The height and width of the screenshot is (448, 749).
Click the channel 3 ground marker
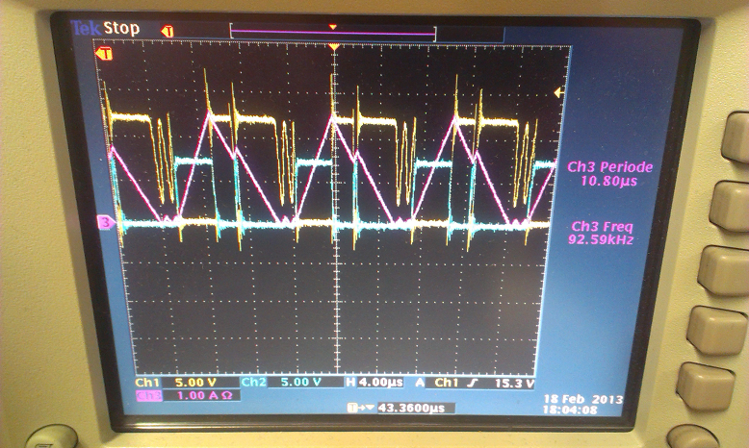(106, 222)
